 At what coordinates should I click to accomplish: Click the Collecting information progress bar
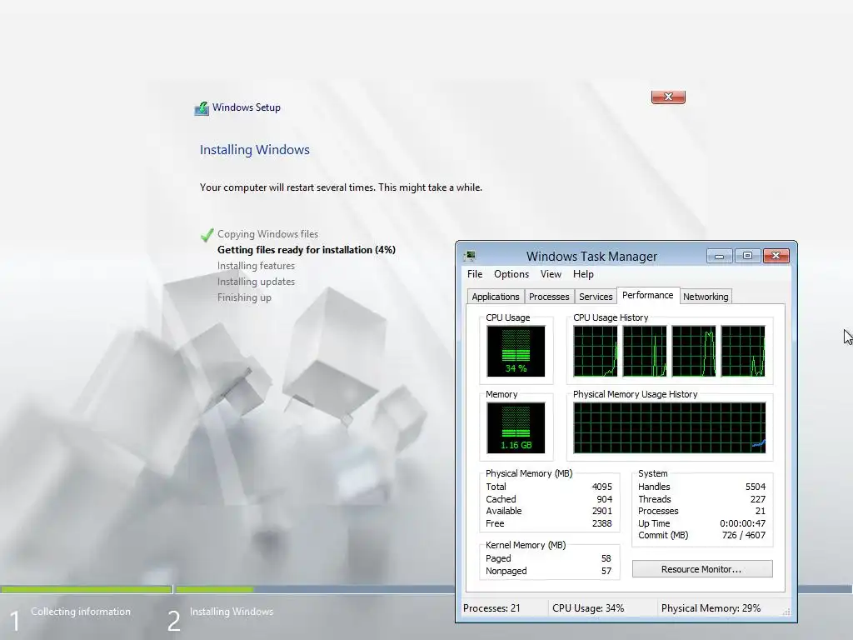click(86, 589)
